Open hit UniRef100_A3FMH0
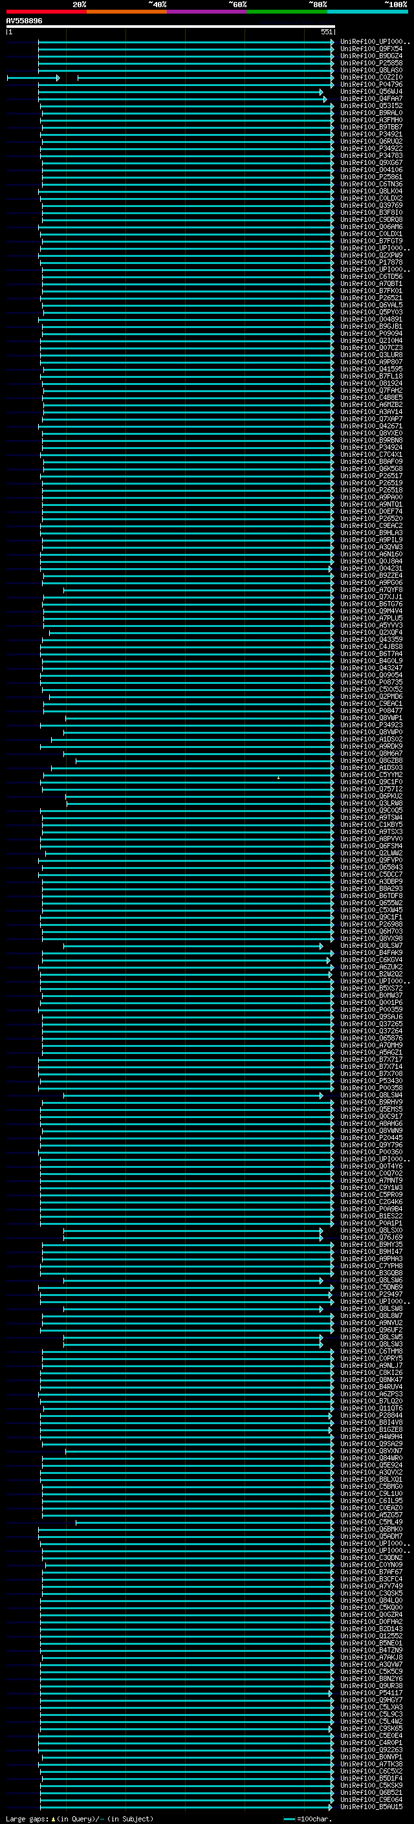 [371, 120]
